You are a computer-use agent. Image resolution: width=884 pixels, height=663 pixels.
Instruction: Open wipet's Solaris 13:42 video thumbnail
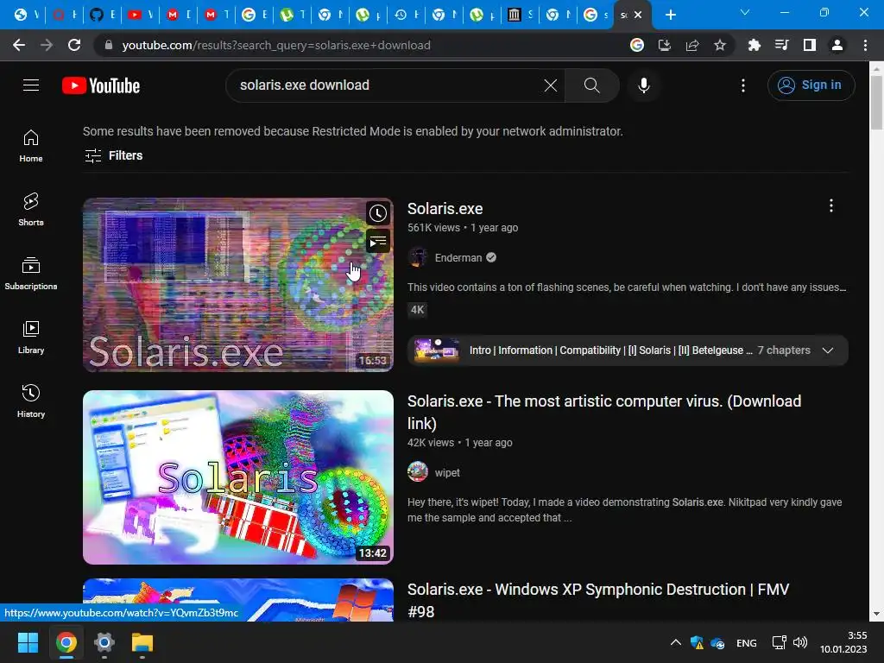coord(238,477)
